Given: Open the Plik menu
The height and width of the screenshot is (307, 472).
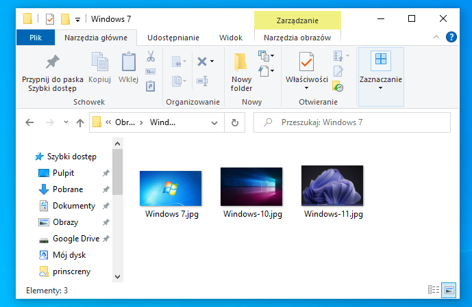Looking at the screenshot, I should point(36,38).
